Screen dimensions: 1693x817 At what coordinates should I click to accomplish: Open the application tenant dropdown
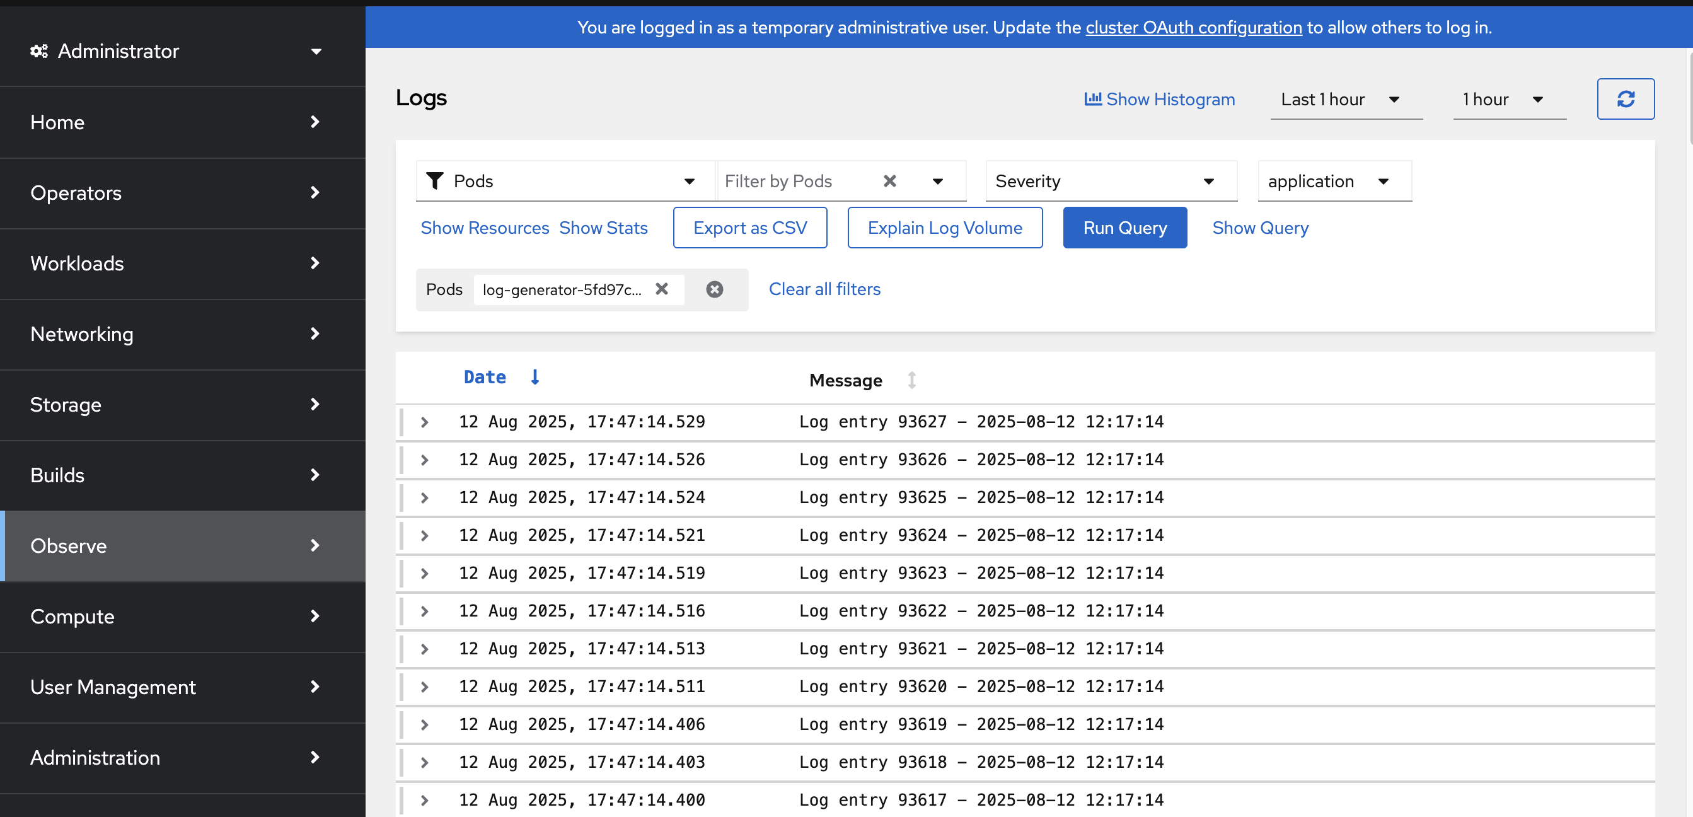point(1334,181)
